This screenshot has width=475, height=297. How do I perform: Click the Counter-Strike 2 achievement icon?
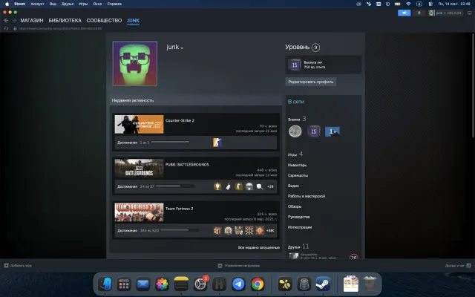(x=217, y=142)
